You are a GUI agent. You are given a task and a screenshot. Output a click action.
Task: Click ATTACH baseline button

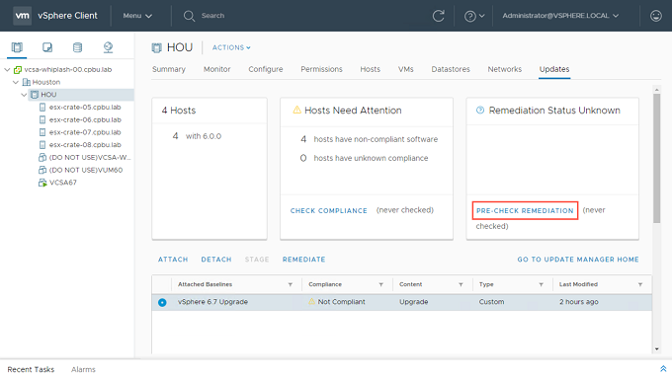pyautogui.click(x=173, y=260)
